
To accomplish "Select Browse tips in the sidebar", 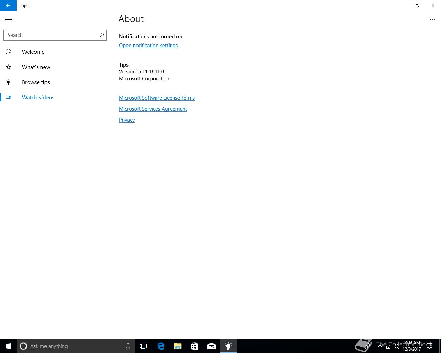I will point(36,82).
